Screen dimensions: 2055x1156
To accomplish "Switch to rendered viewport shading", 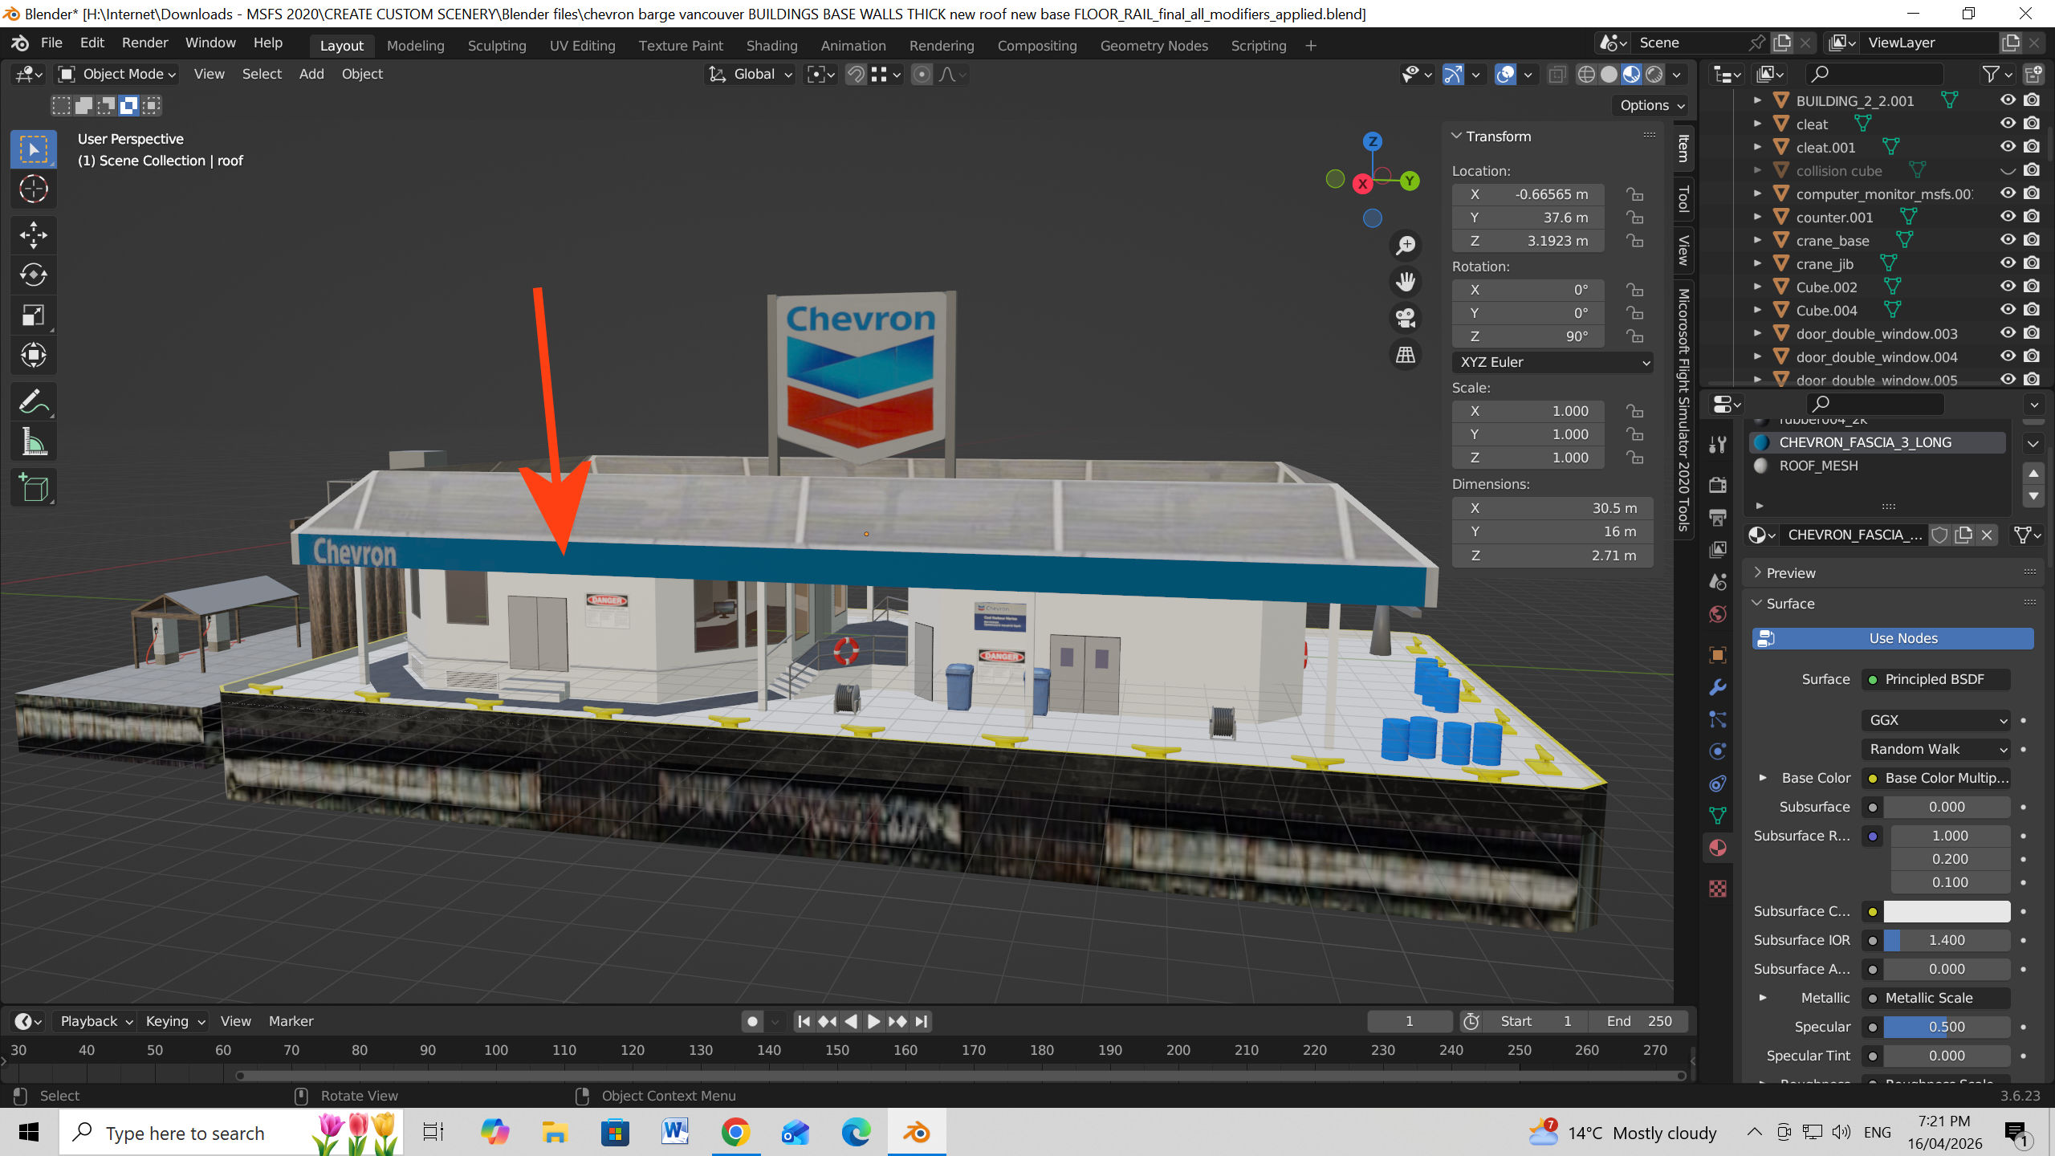I will click(1654, 75).
